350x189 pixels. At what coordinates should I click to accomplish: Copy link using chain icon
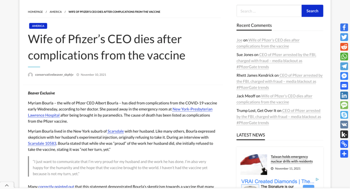point(344,144)
